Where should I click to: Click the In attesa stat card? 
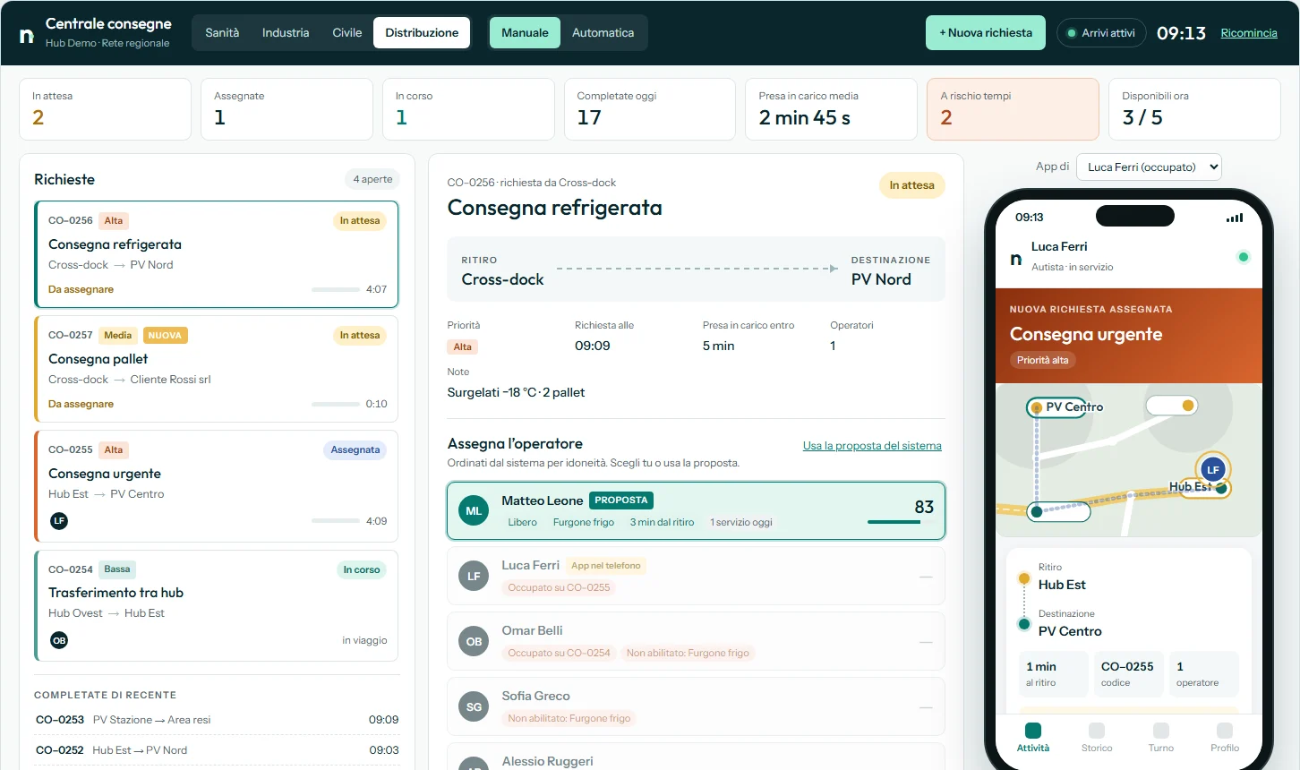coord(105,109)
